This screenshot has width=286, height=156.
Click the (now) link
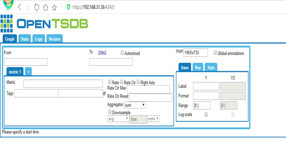102,52
